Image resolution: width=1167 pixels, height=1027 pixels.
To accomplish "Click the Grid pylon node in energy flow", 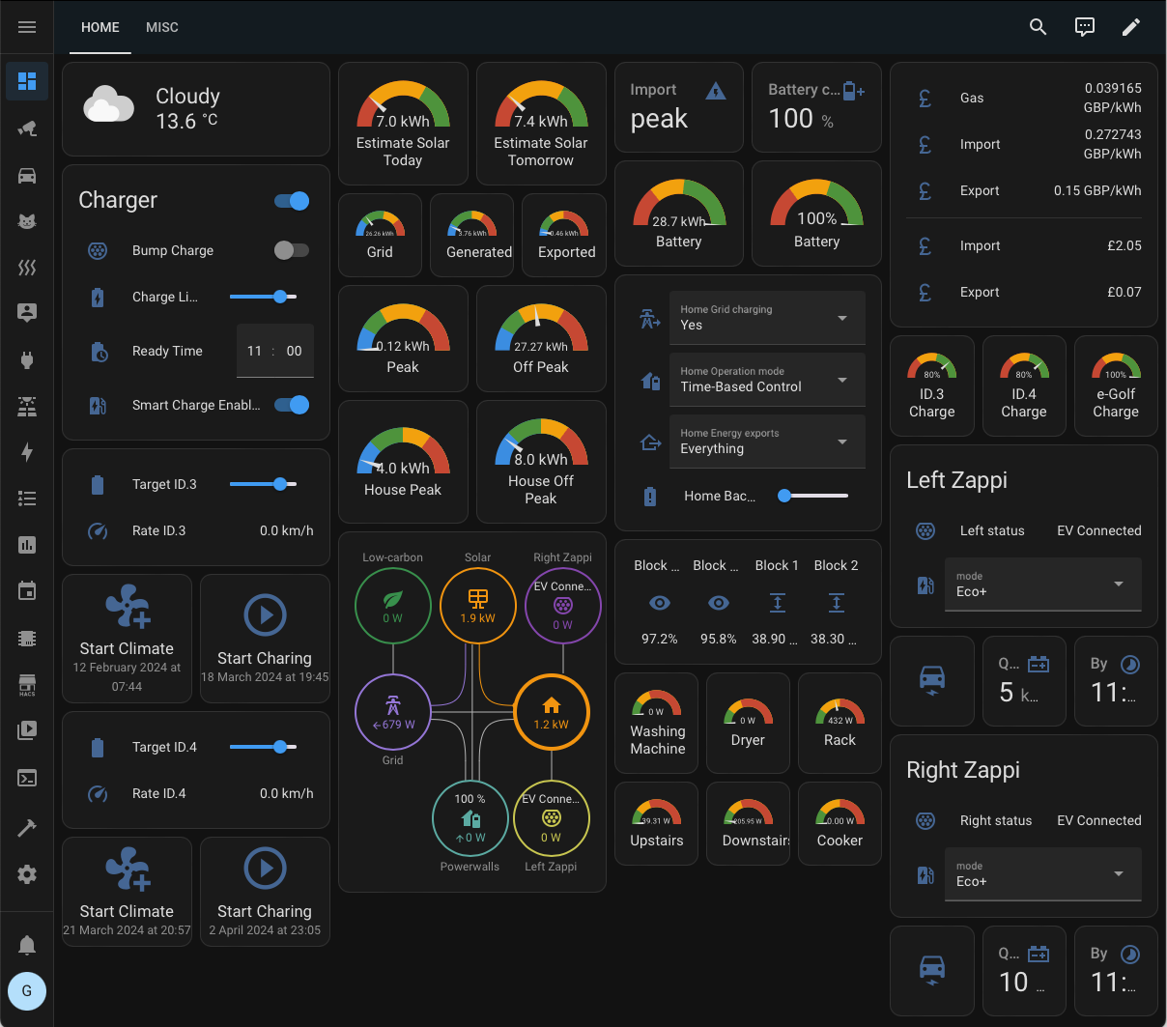I will (x=393, y=712).
